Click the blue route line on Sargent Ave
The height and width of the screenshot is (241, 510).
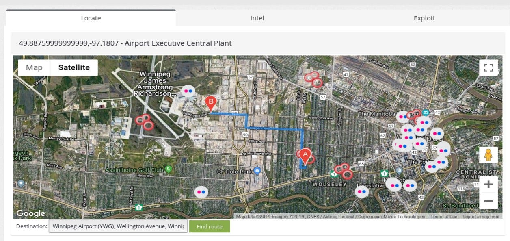click(x=275, y=129)
